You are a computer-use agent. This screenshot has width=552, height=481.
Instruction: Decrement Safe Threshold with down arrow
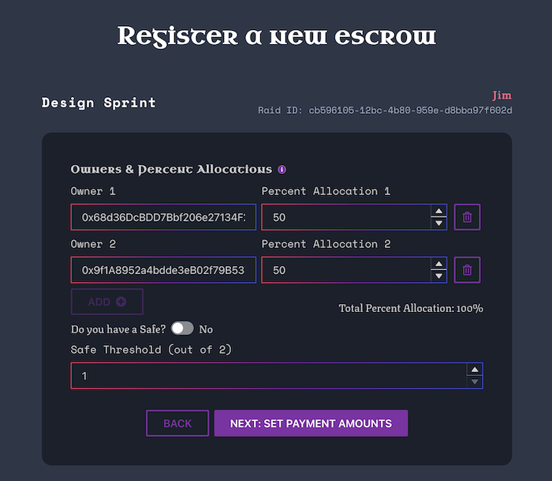click(x=474, y=382)
